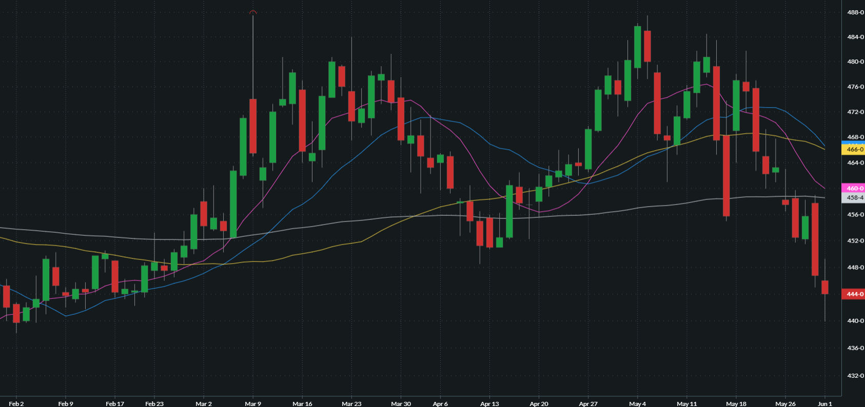Click the 484-0 price axis label
This screenshot has width=865, height=407.
coord(855,37)
